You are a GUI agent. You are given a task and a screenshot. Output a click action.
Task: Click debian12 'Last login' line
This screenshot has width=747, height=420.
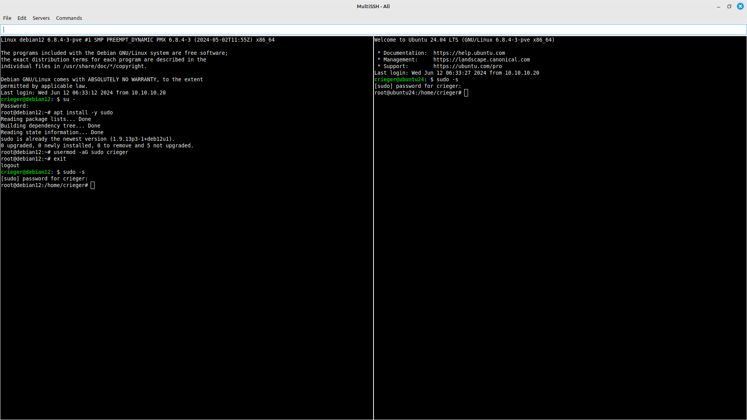tap(83, 93)
